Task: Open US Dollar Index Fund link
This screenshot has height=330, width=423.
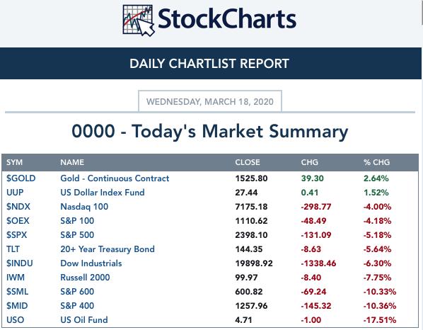Action: coord(103,193)
